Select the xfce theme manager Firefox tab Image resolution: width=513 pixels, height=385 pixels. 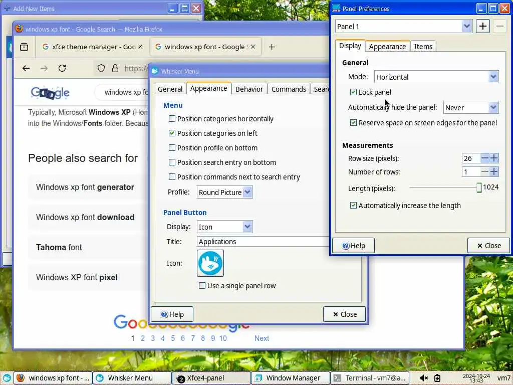93,47
